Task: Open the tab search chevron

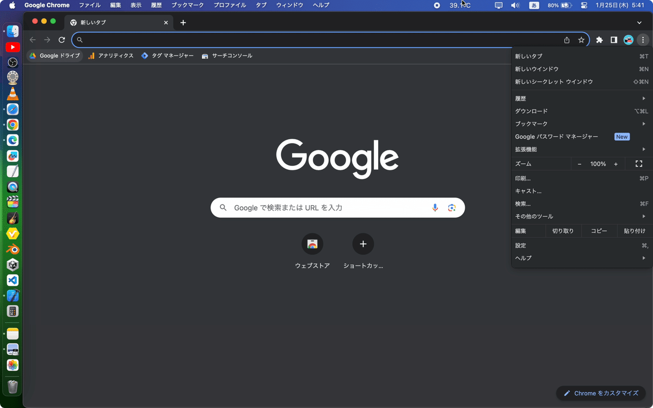Action: 639,22
